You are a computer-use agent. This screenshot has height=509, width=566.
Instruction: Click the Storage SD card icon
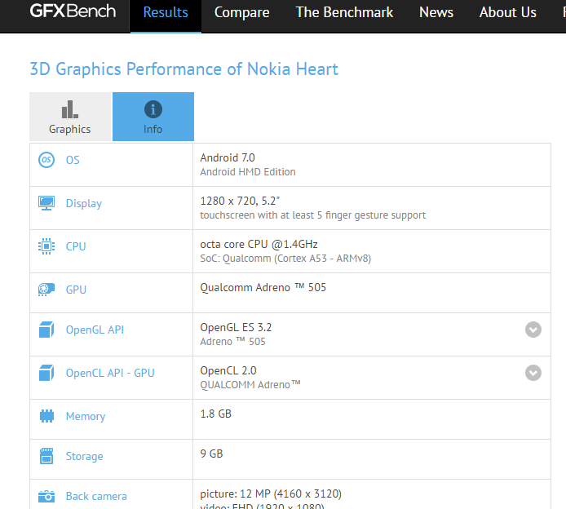[x=46, y=456]
